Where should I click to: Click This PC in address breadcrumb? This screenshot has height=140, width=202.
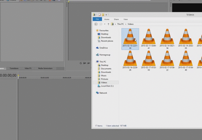[x=120, y=24]
